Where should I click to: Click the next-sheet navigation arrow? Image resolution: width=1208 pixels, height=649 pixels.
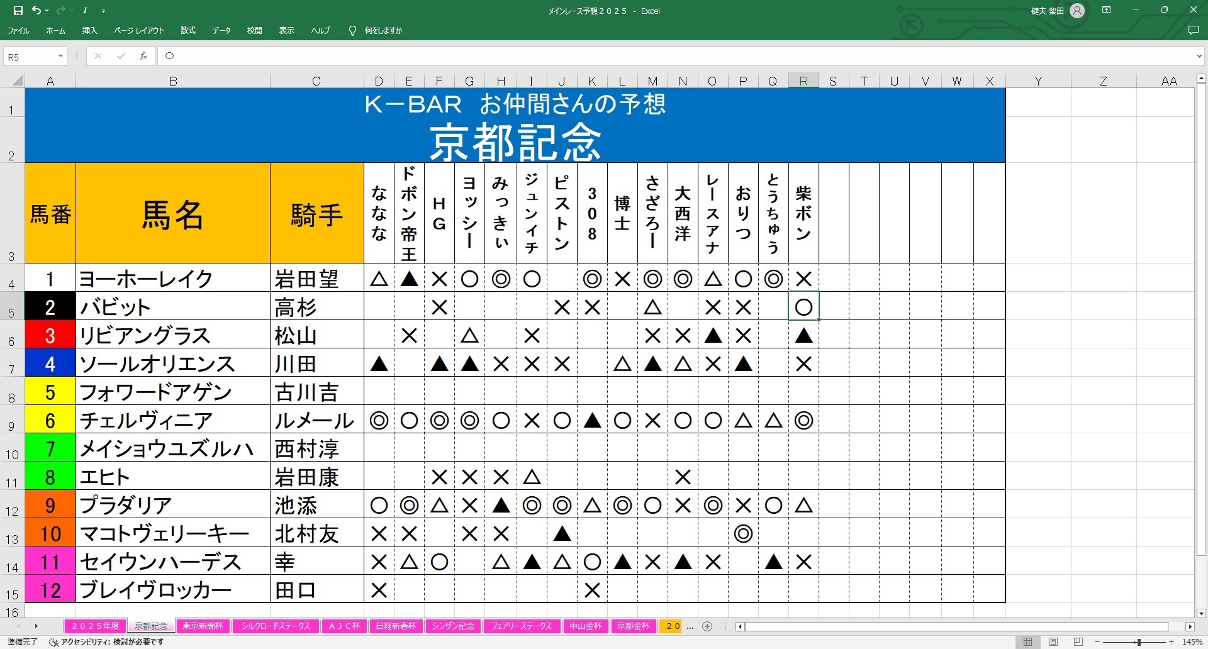[x=36, y=626]
